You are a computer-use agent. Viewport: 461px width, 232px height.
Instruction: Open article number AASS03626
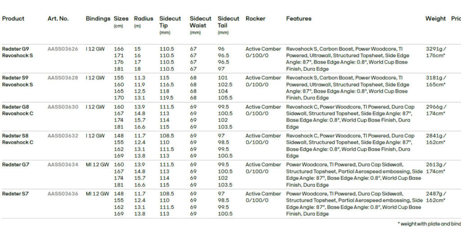pyautogui.click(x=63, y=49)
